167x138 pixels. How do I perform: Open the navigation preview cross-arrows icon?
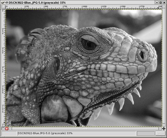coord(164,129)
